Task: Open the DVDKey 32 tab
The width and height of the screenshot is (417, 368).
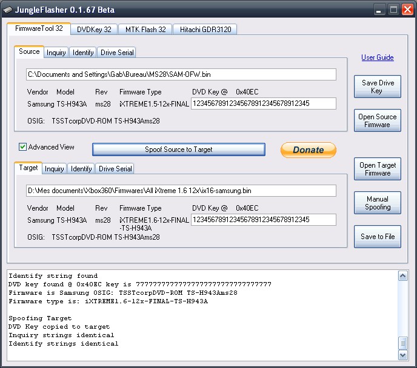Action: click(94, 30)
